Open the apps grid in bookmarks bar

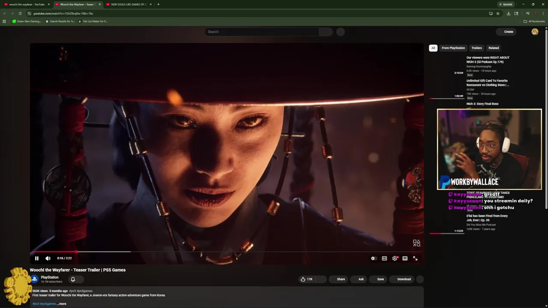[4, 21]
